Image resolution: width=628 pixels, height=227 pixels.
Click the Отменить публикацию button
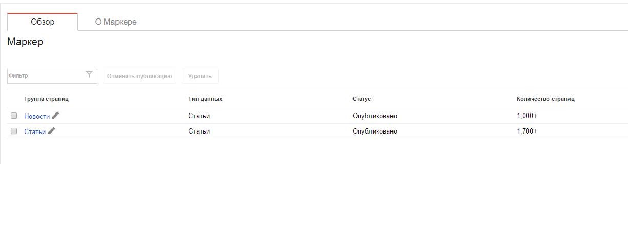[x=140, y=76]
